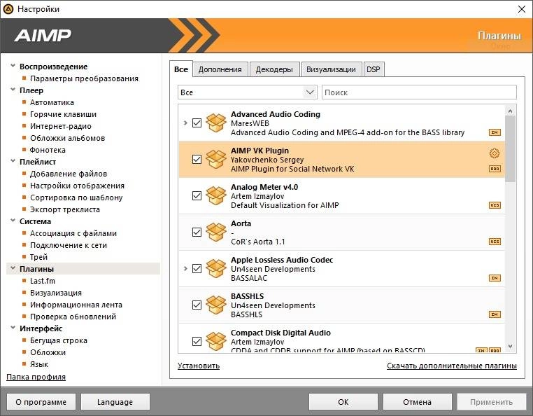The height and width of the screenshot is (416, 533).
Task: Expand Apple Lossless Audio Codec details
Action: (185, 269)
